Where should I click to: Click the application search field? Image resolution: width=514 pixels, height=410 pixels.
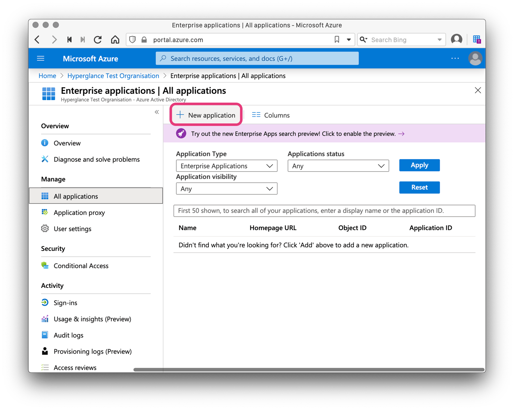[x=324, y=211]
